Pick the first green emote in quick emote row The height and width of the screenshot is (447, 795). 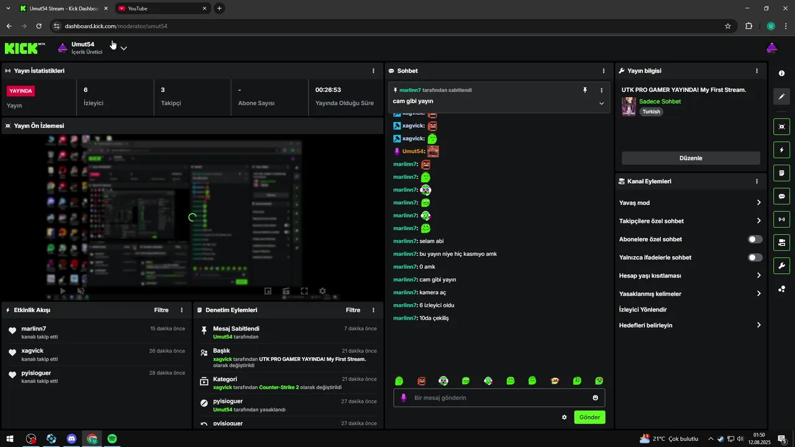[x=399, y=381]
